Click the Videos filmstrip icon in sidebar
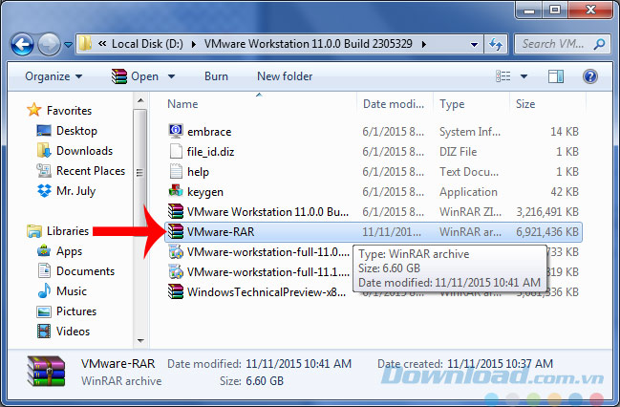 click(x=44, y=332)
